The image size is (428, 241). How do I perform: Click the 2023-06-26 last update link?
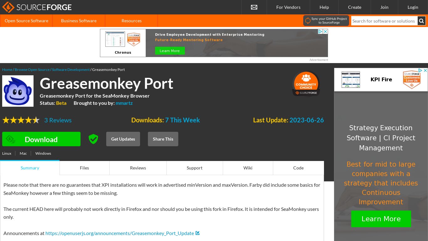coord(307,120)
